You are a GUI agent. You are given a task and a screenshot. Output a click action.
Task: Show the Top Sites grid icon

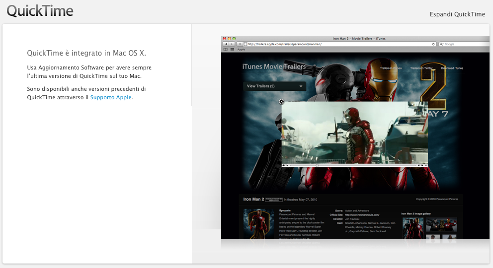point(233,49)
